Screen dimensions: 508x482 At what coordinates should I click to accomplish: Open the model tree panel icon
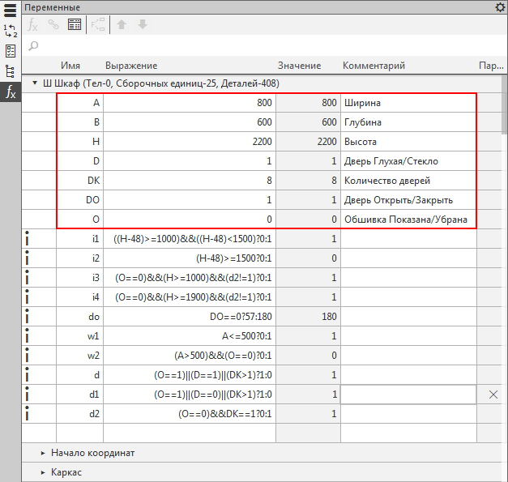point(10,70)
